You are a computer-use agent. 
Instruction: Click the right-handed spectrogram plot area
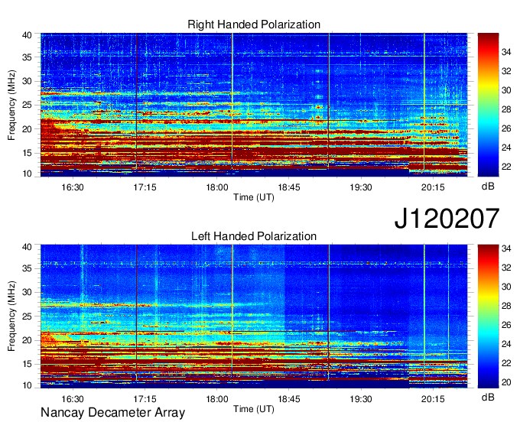pos(254,105)
